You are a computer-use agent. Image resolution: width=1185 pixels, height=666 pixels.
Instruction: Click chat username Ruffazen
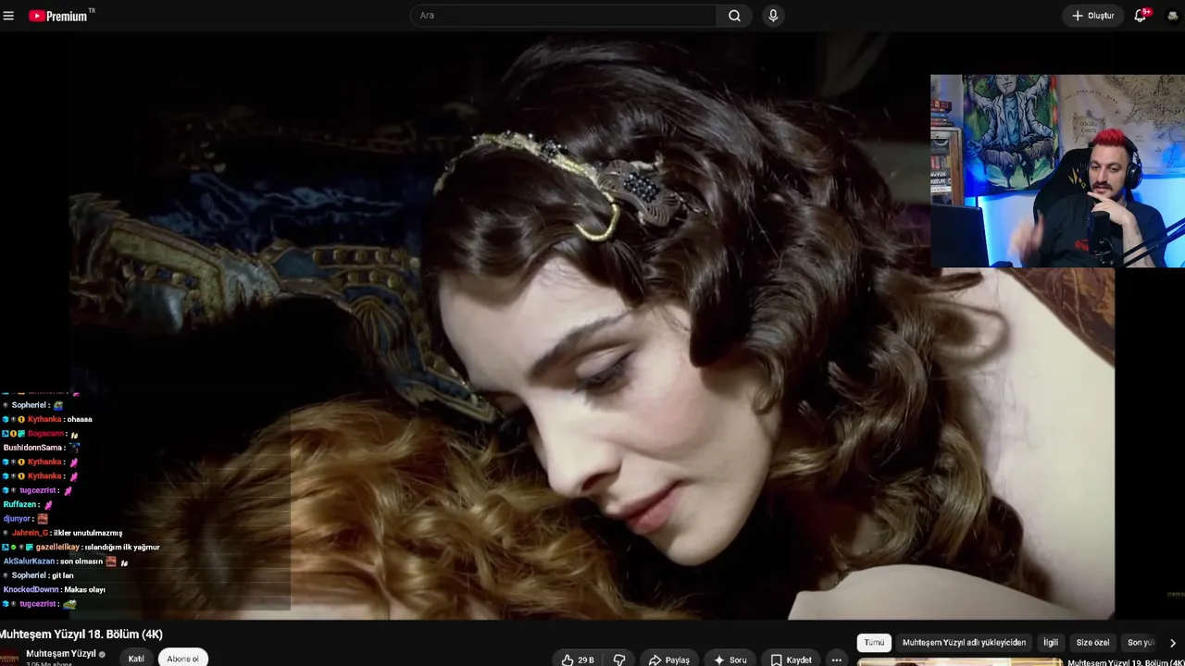click(x=19, y=505)
